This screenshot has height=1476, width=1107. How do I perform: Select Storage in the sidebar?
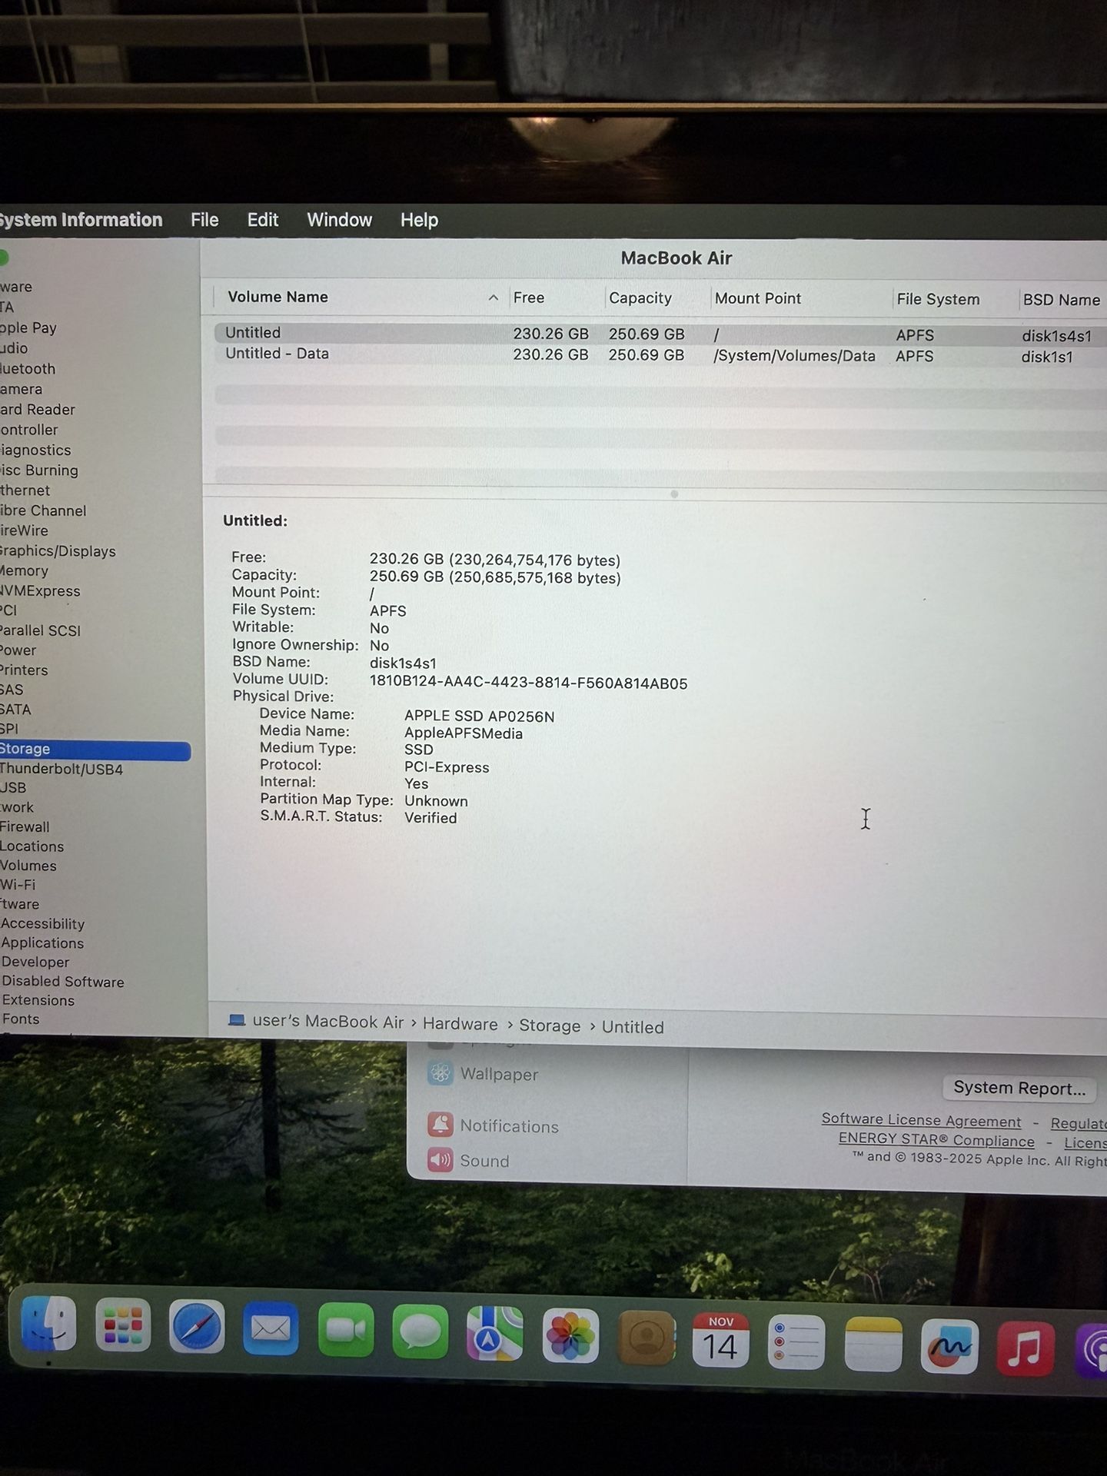[95, 749]
